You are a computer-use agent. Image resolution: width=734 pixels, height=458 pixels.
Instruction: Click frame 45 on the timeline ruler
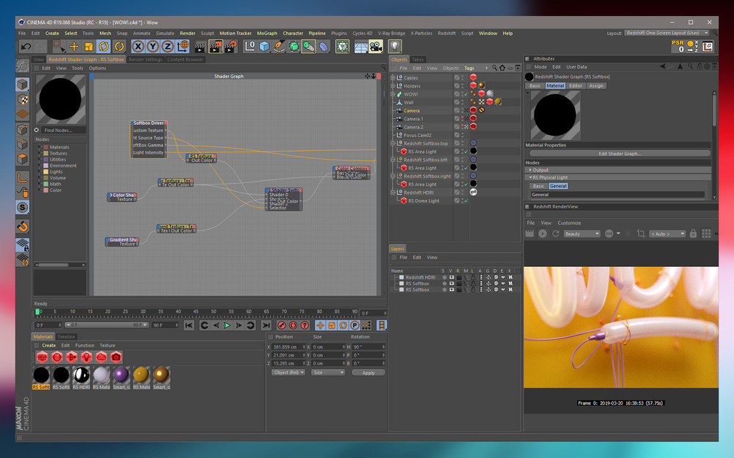pyautogui.click(x=196, y=311)
